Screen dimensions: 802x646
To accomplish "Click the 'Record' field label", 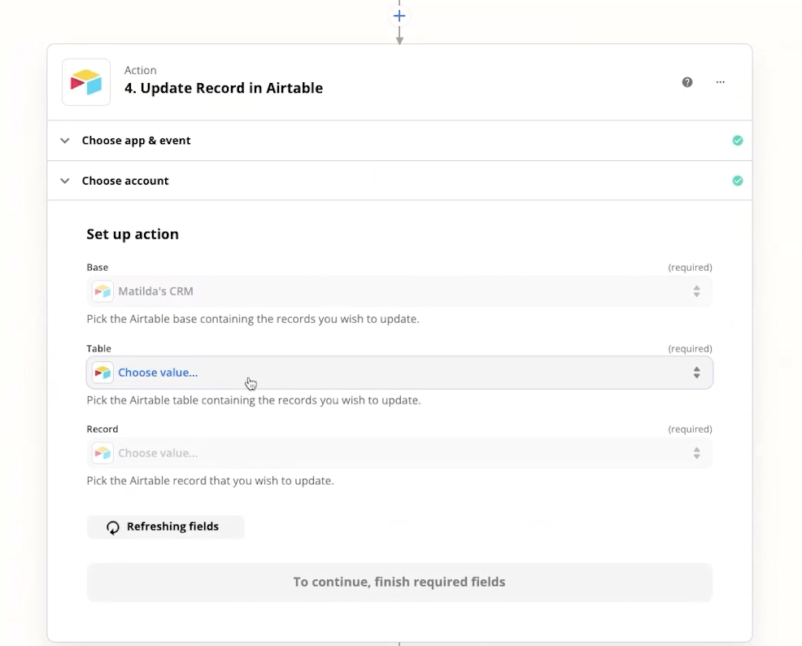I will pyautogui.click(x=102, y=429).
